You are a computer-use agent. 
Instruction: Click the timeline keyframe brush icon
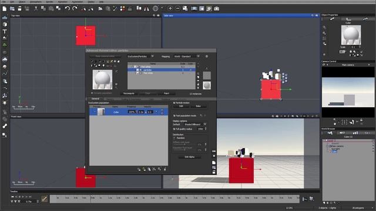pyautogui.click(x=45, y=199)
